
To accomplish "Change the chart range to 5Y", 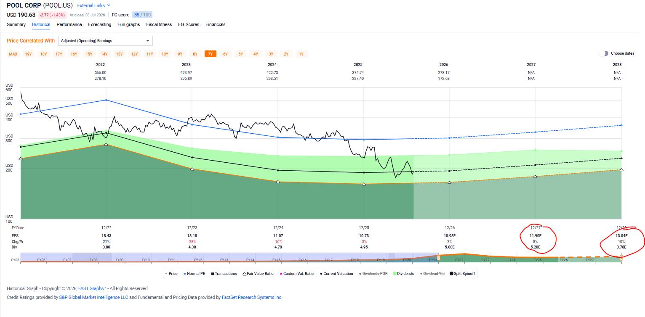I will pos(240,54).
